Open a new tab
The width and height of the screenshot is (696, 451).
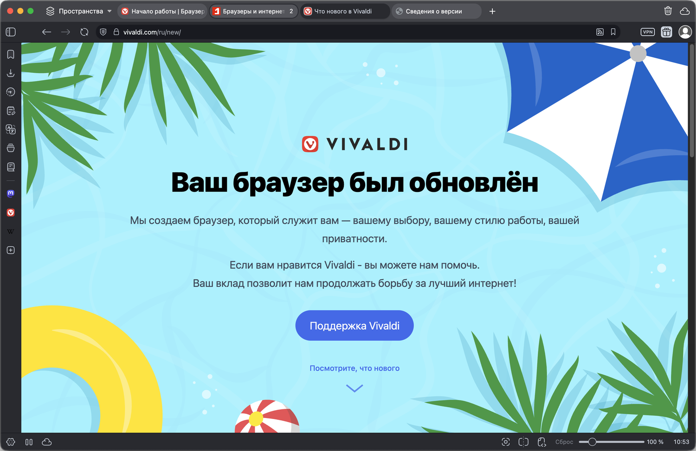(x=492, y=11)
